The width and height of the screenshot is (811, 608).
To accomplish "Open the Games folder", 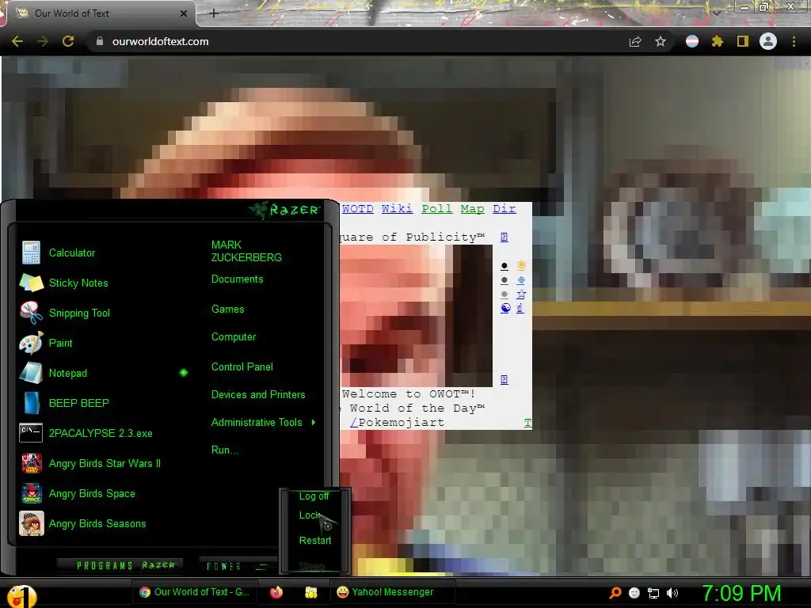I will [x=227, y=310].
